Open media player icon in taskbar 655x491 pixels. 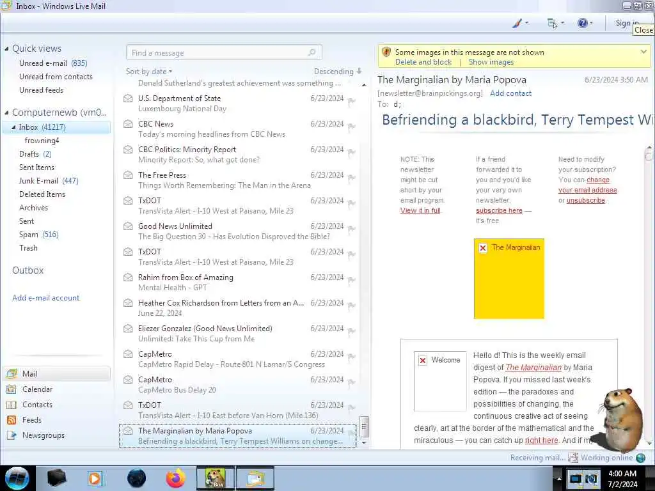point(95,478)
